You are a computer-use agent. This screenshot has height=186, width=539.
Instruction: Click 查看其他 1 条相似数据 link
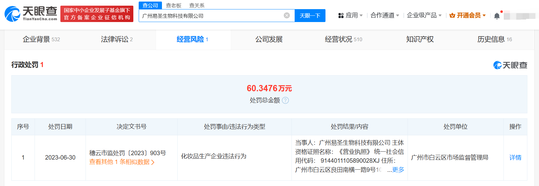pos(122,162)
